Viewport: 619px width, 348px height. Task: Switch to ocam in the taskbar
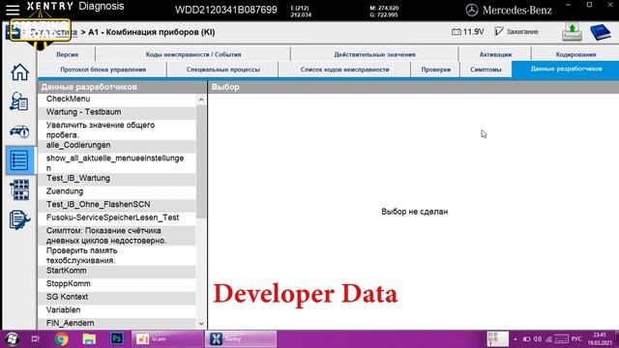167,339
